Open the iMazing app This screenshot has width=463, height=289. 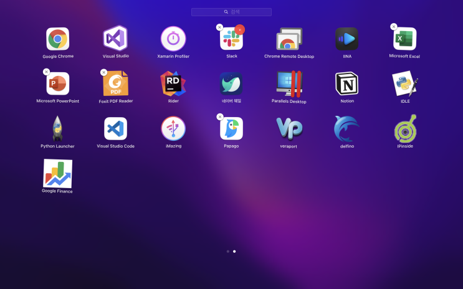tap(173, 128)
